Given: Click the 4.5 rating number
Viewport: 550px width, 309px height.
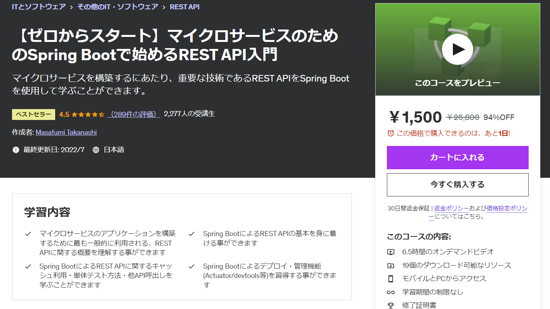Looking at the screenshot, I should (64, 114).
